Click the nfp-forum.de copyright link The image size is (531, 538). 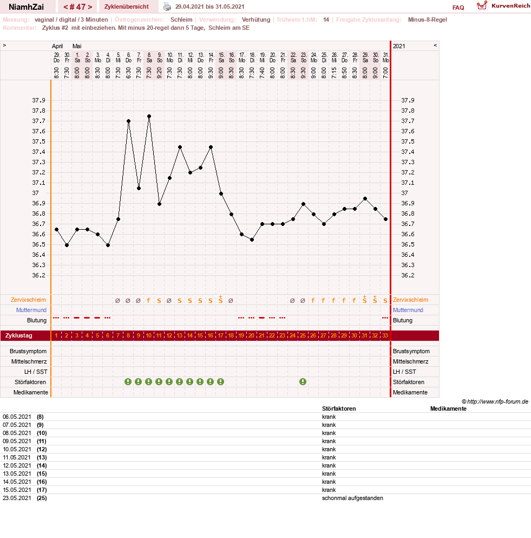point(495,401)
